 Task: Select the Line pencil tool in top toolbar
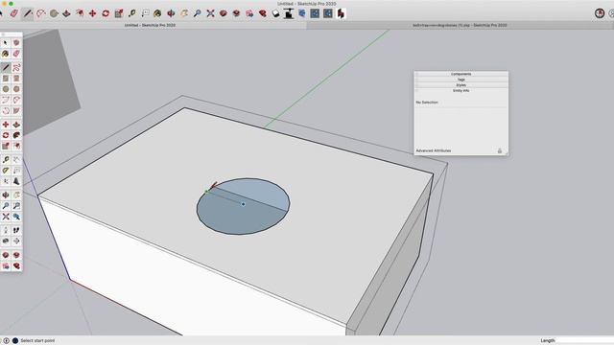tap(28, 13)
